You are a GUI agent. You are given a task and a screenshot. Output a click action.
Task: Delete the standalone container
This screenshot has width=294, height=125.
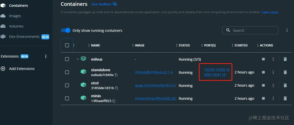coord(285,72)
